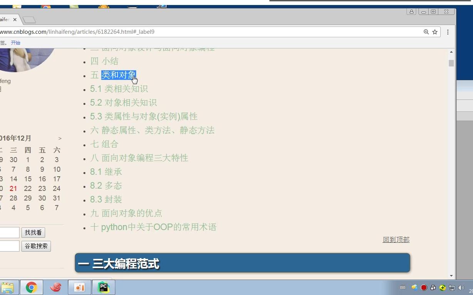Click the network status icon in the tray
473x295 pixels.
(x=452, y=288)
